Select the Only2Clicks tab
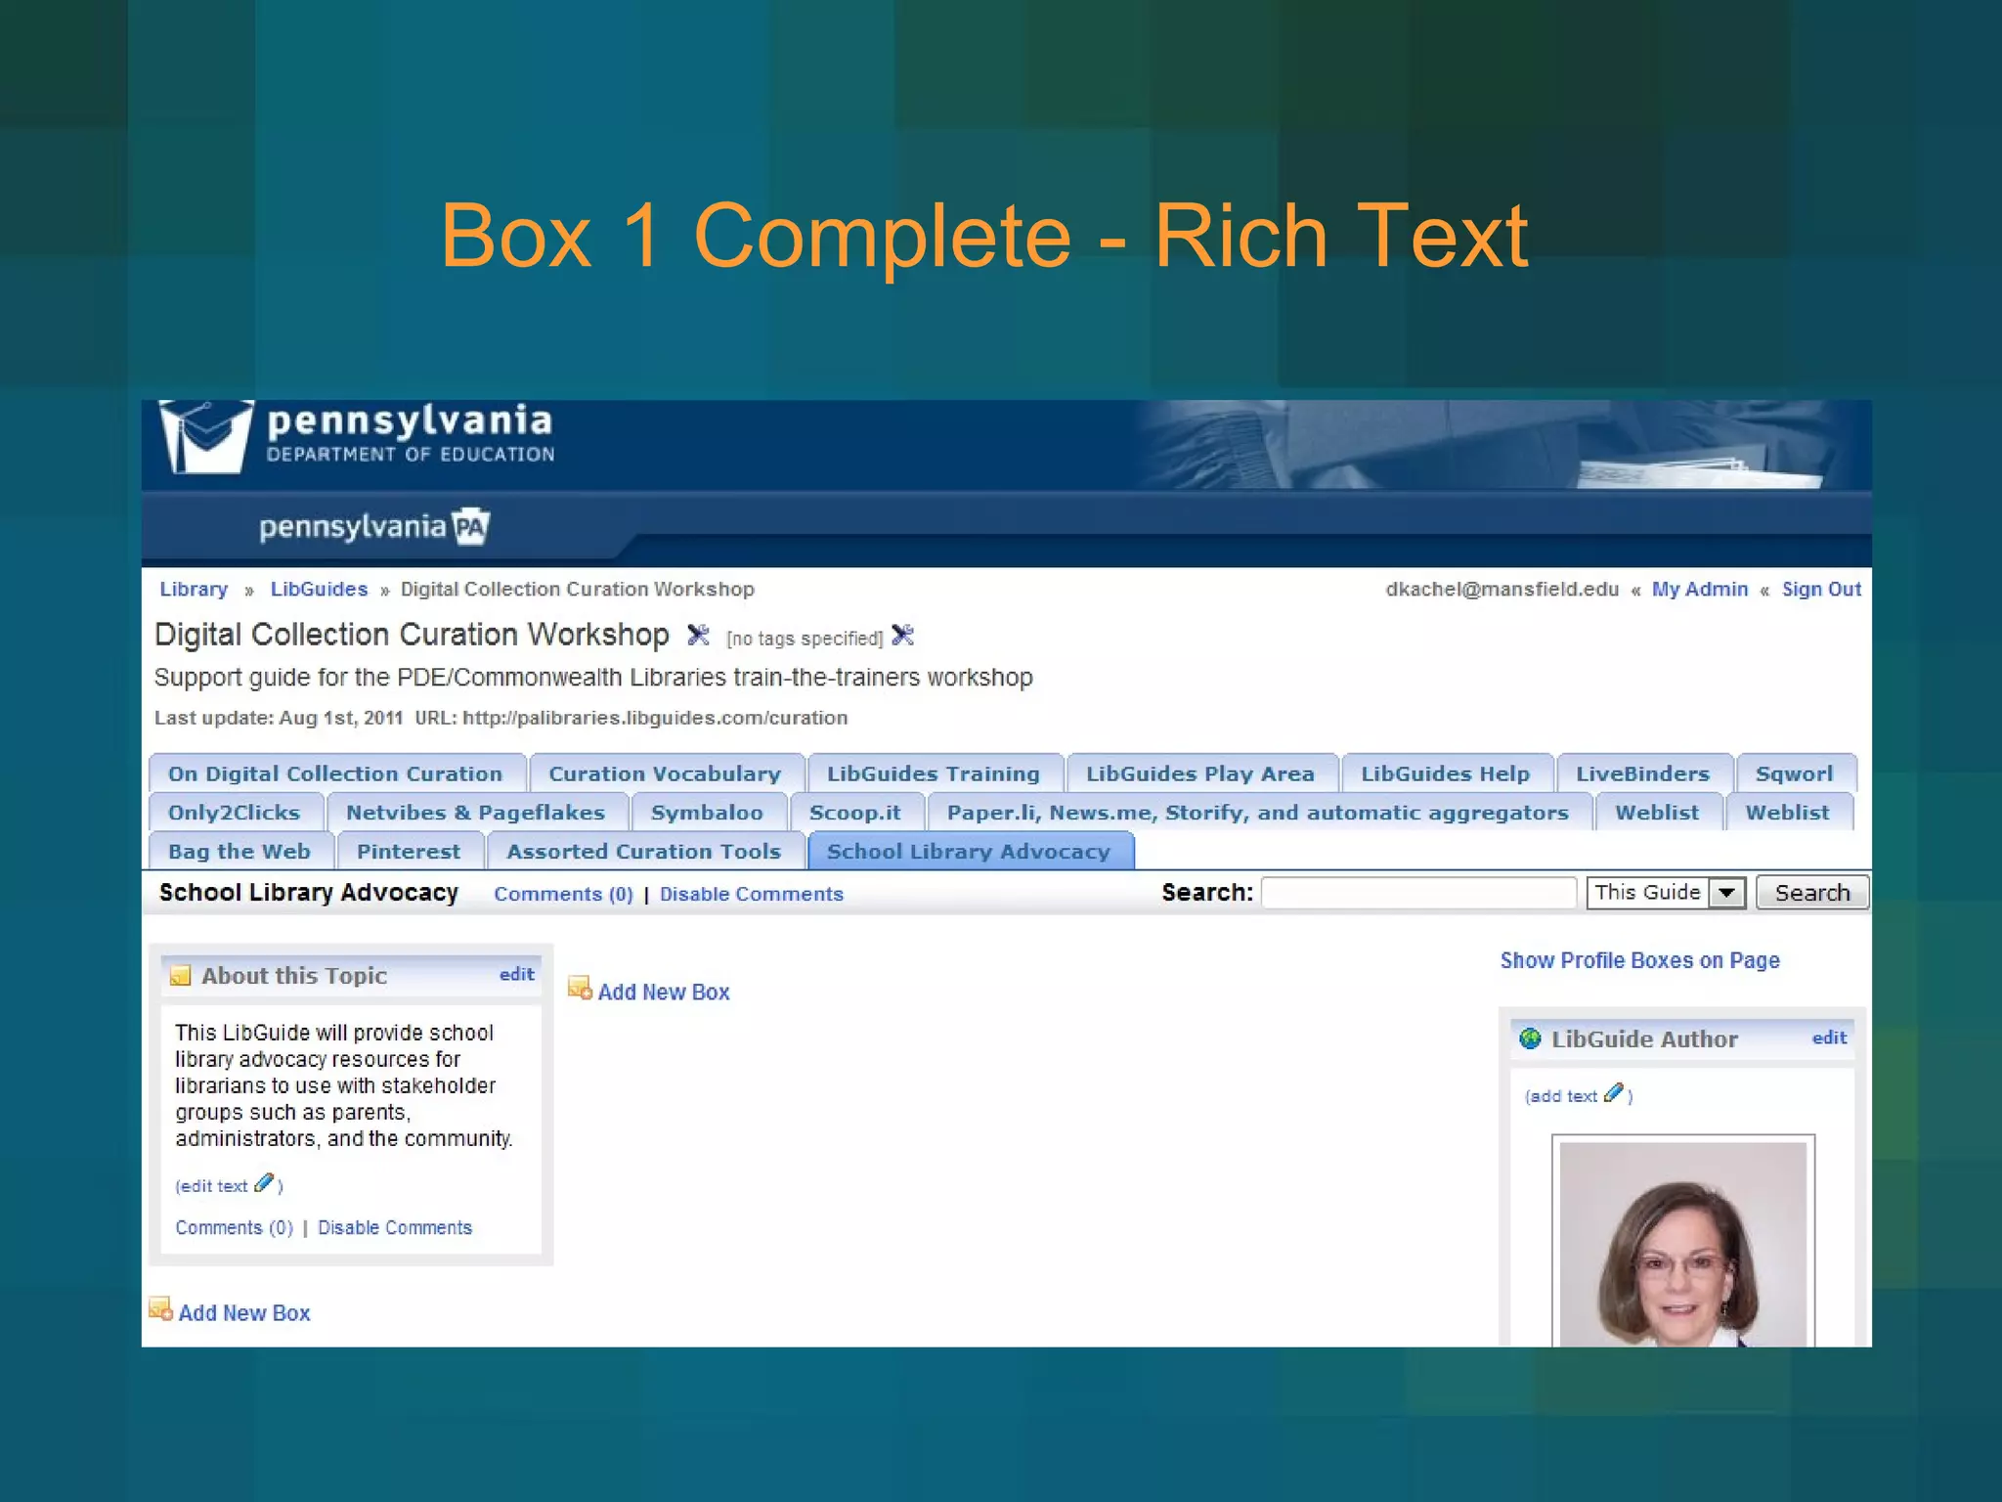 235,813
